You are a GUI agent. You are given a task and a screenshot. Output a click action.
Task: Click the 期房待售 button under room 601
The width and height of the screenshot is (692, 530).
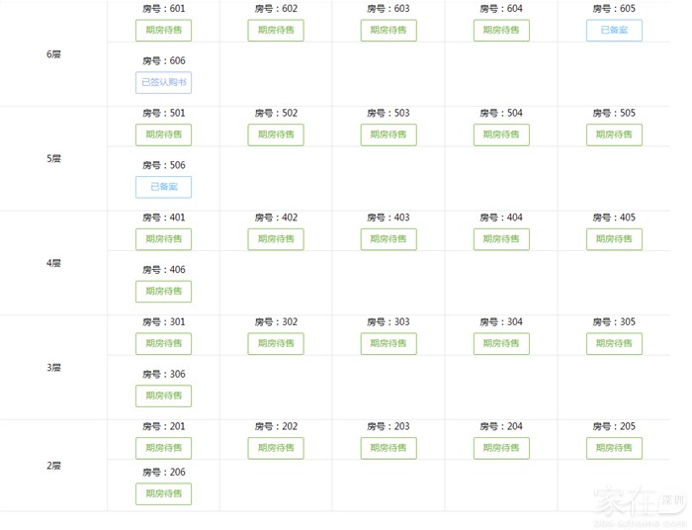pos(163,31)
